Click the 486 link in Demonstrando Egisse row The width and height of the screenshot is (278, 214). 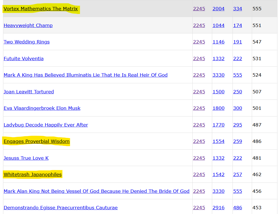coord(238,207)
